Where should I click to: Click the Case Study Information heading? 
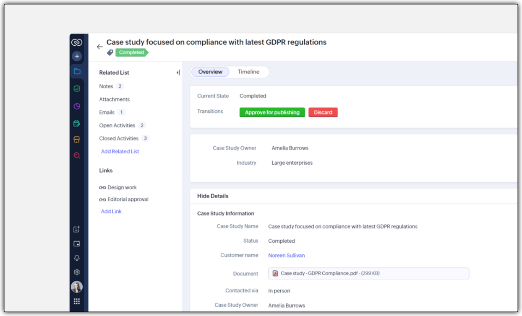tap(226, 213)
